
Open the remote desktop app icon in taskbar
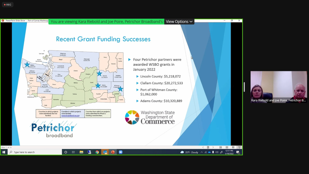click(89, 152)
